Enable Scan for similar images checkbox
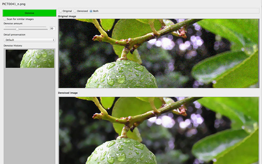 pyautogui.click(x=5, y=19)
